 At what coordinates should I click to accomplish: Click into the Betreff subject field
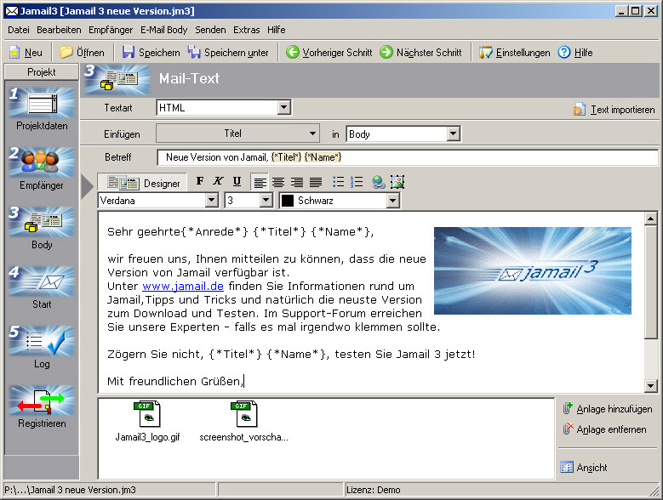pos(407,157)
